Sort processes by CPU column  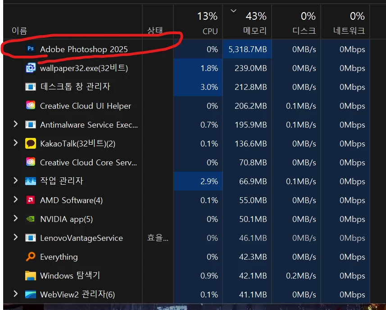click(x=210, y=31)
